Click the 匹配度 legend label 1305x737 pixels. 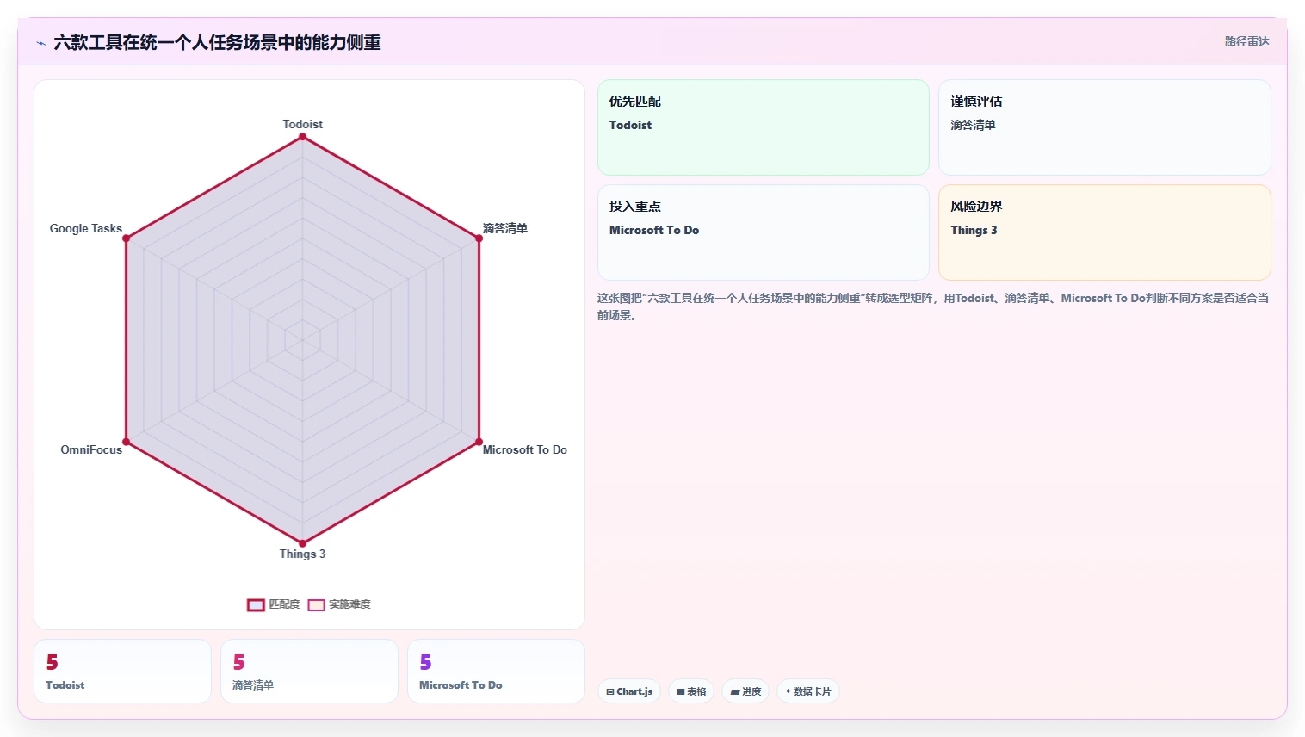(284, 604)
